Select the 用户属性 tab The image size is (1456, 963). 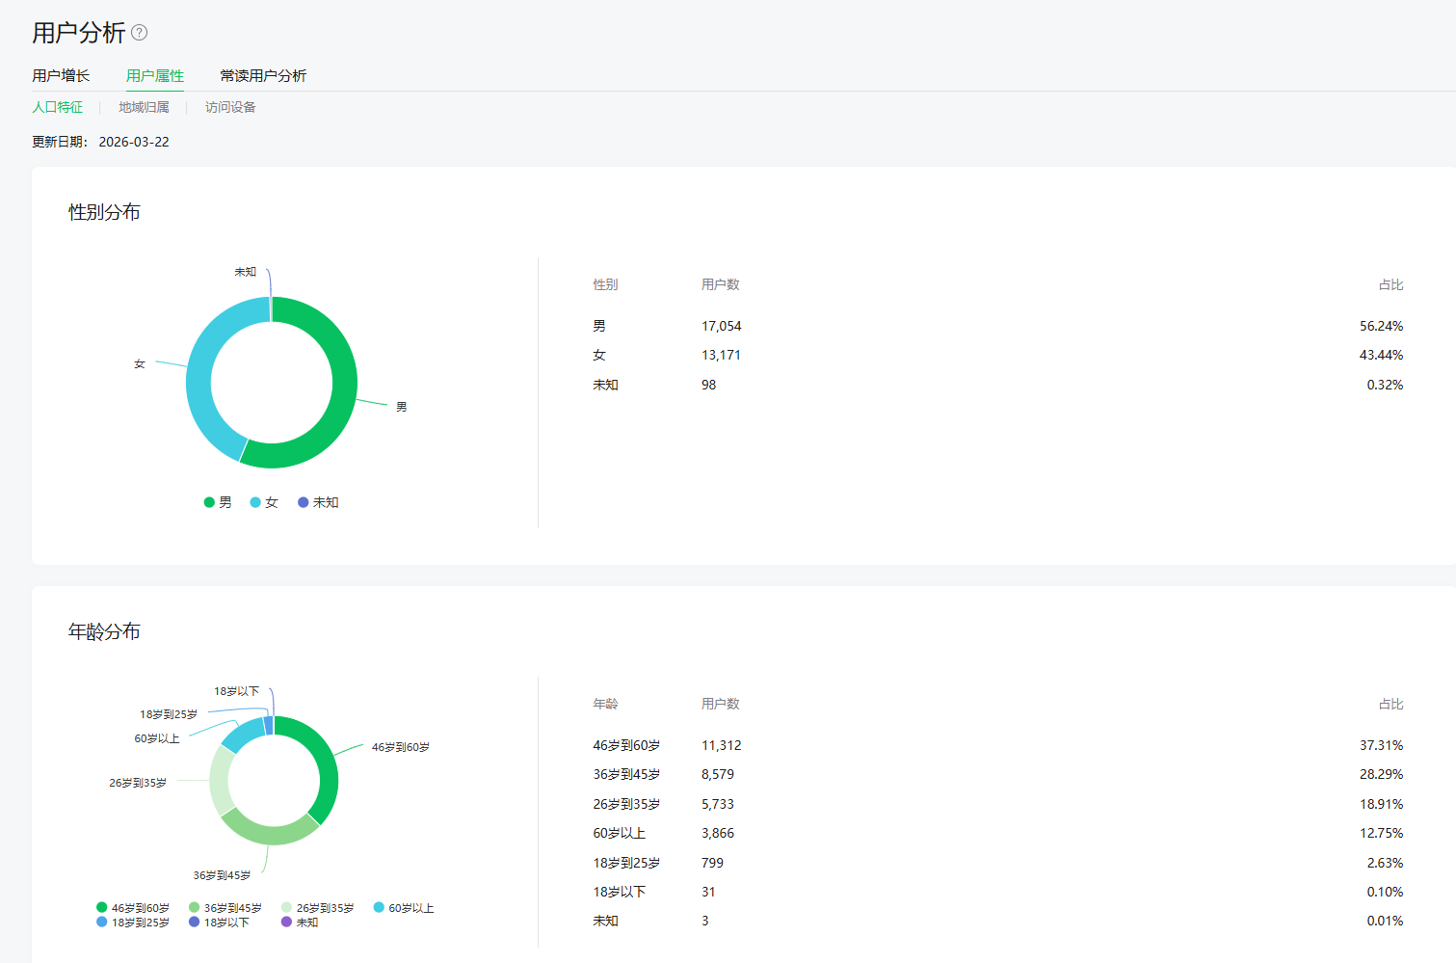(x=154, y=75)
